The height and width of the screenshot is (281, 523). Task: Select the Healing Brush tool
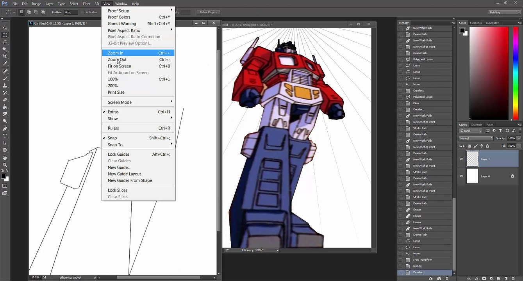5,71
